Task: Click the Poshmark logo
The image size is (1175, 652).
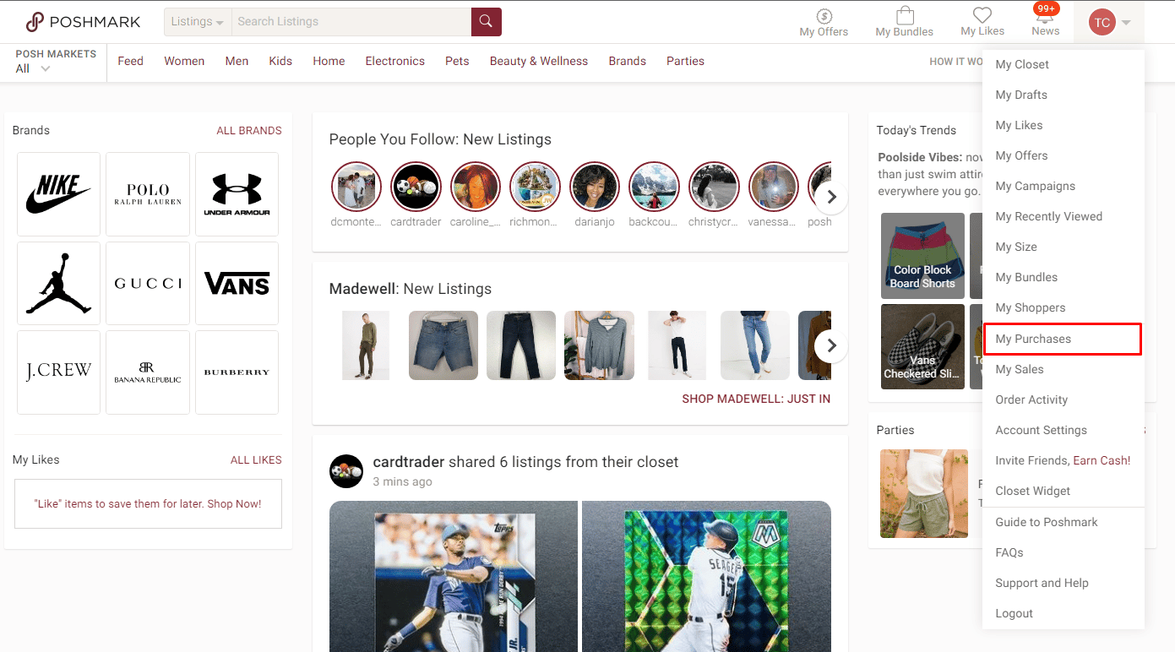Action: click(x=83, y=22)
